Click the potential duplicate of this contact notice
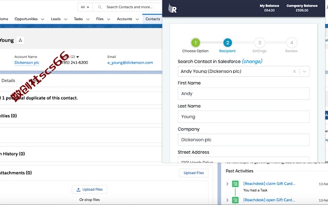Screen dimensions: 328x205 (x=39, y=98)
